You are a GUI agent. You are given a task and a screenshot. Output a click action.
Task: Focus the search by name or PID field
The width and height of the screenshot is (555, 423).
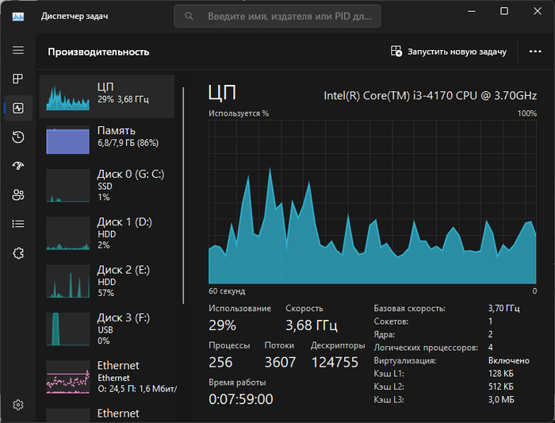pos(277,17)
